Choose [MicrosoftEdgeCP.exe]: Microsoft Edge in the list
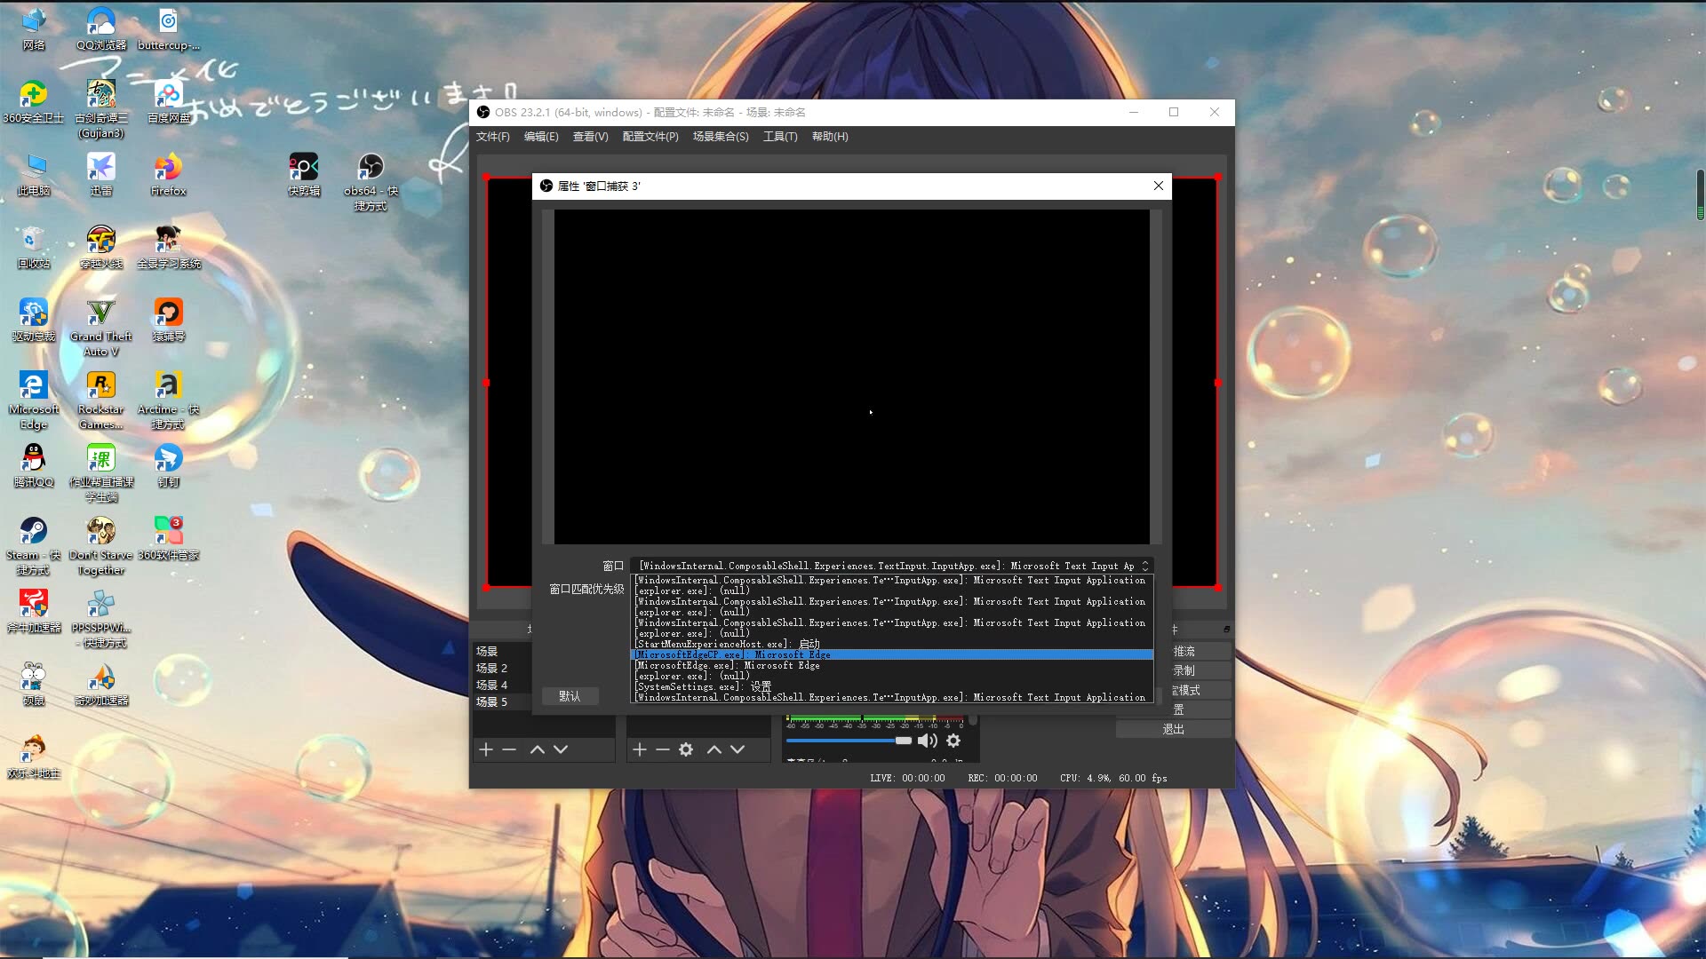This screenshot has height=959, width=1706. [x=892, y=654]
